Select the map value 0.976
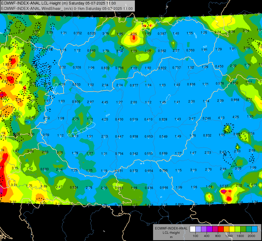The width and height of the screenshot is (262, 241). pyautogui.click(x=220, y=84)
